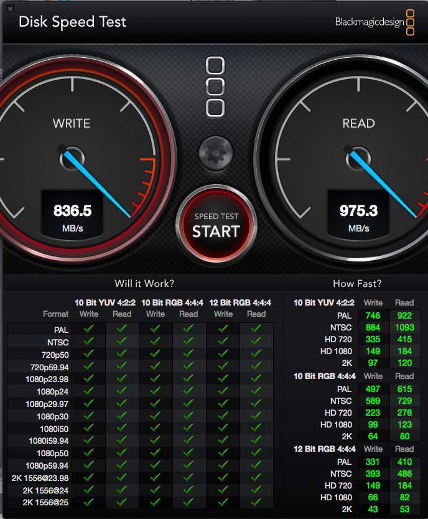This screenshot has height=519, width=428.
Task: Click 2K 1556@24 10 Bit RGB write checkmark
Action: pos(155,490)
